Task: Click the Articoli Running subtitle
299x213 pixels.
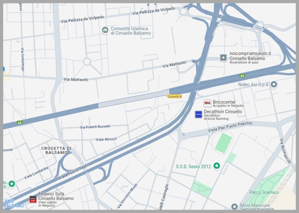Action: 216,118
